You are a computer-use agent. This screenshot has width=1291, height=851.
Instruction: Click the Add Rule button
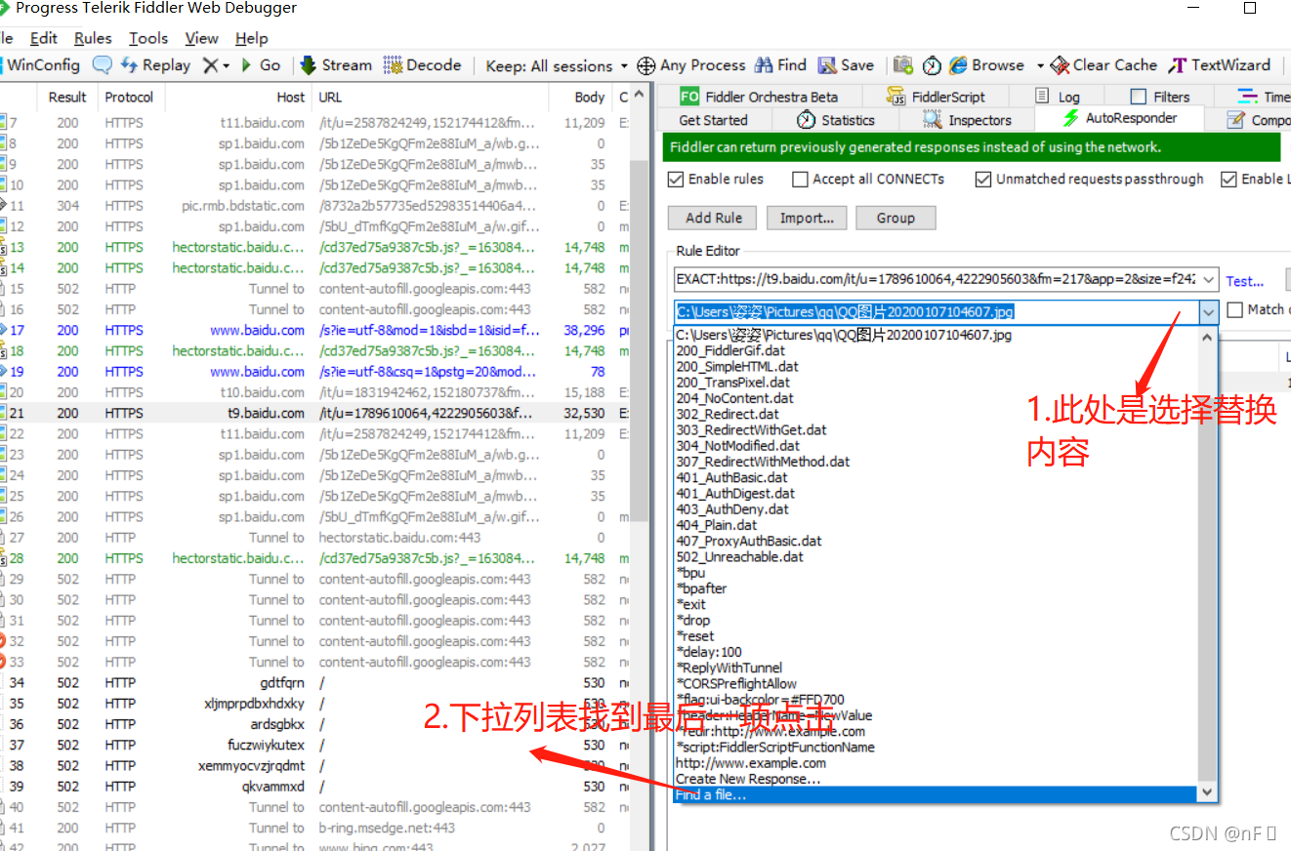point(714,218)
